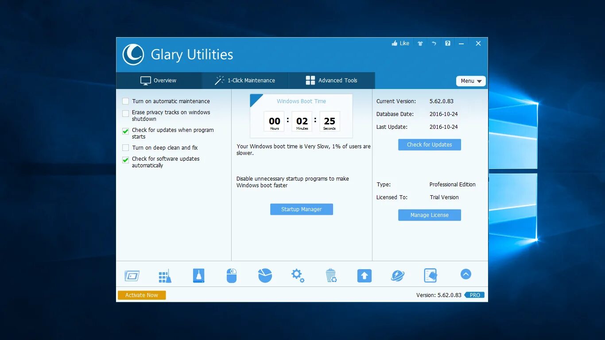Launch the Disk Cleaner drive-with-broom icon
The image size is (605, 340).
click(199, 275)
